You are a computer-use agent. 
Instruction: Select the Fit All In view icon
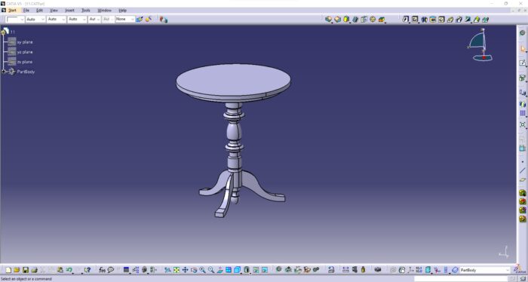click(177, 270)
